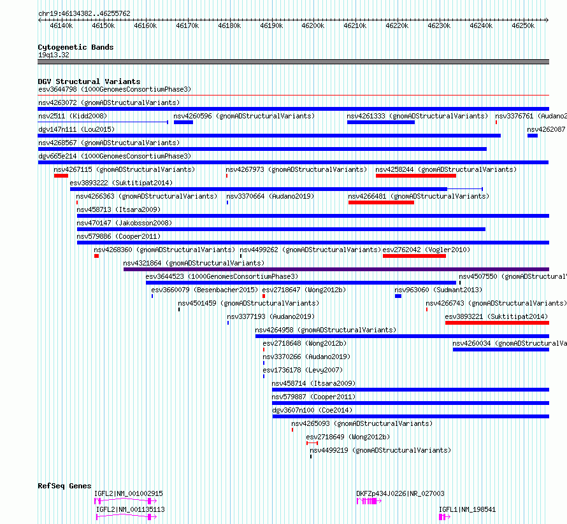Image resolution: width=567 pixels, height=524 pixels.
Task: Click the red esv3893221 (Suktitipat2014) bar
Action: pos(497,323)
